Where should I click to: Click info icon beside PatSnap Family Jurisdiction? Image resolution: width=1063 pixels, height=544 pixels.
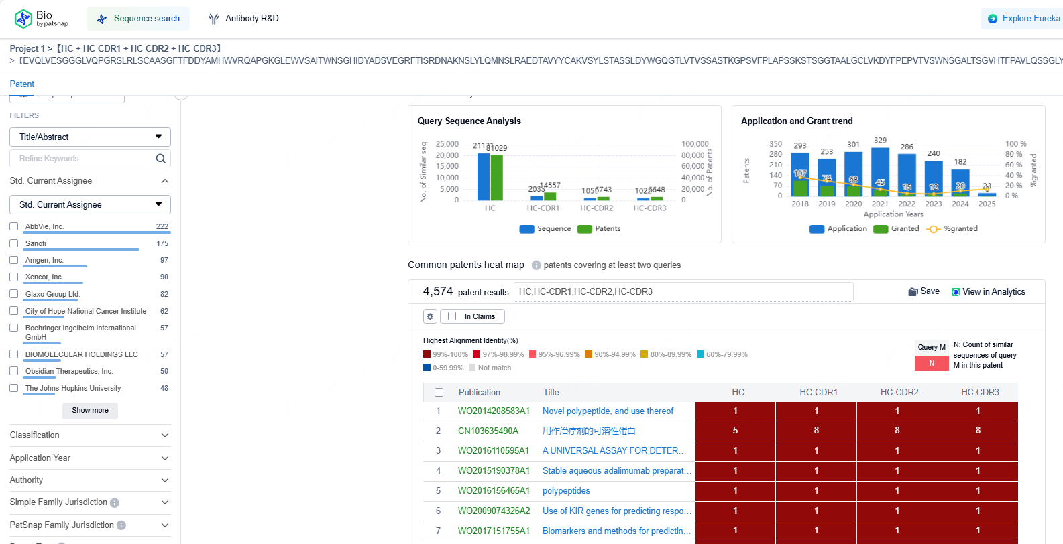pyautogui.click(x=121, y=525)
